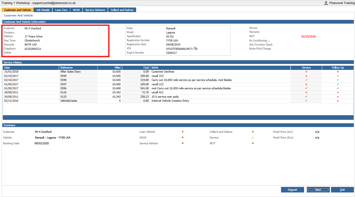Click the Service tick for reference 5598
This screenshot has width=355, height=197.
(x=306, y=80)
